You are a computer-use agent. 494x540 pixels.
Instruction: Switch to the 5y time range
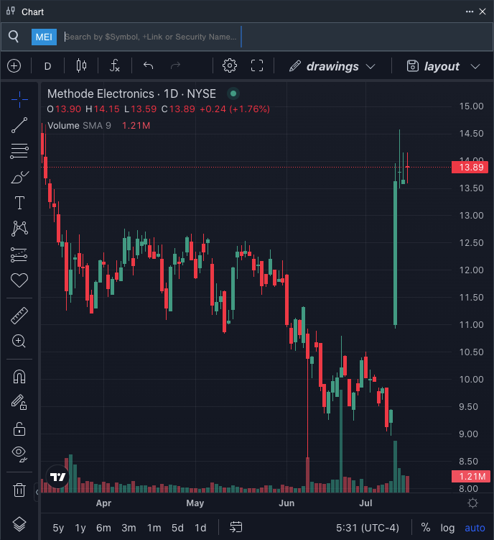58,528
